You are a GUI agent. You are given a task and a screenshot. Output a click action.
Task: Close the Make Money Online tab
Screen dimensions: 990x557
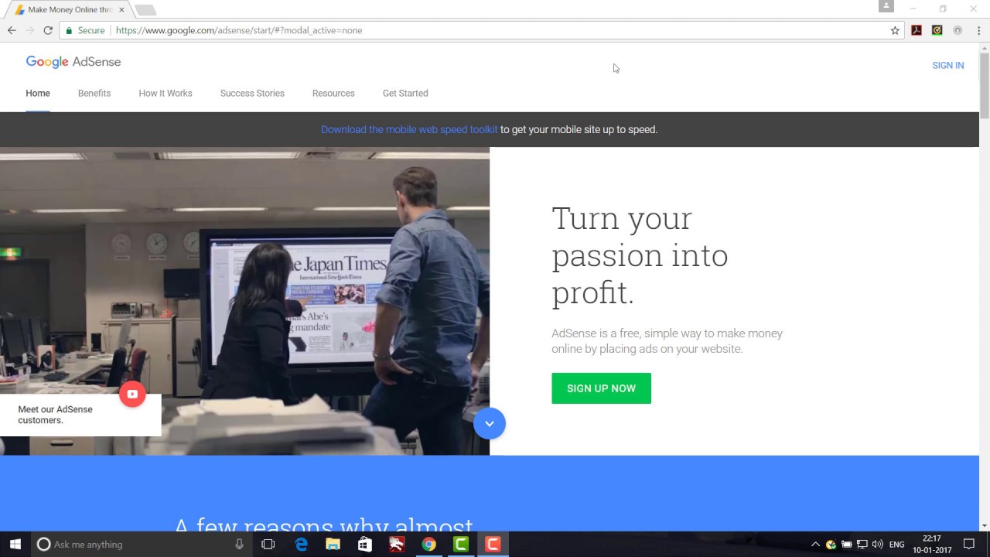click(x=121, y=9)
